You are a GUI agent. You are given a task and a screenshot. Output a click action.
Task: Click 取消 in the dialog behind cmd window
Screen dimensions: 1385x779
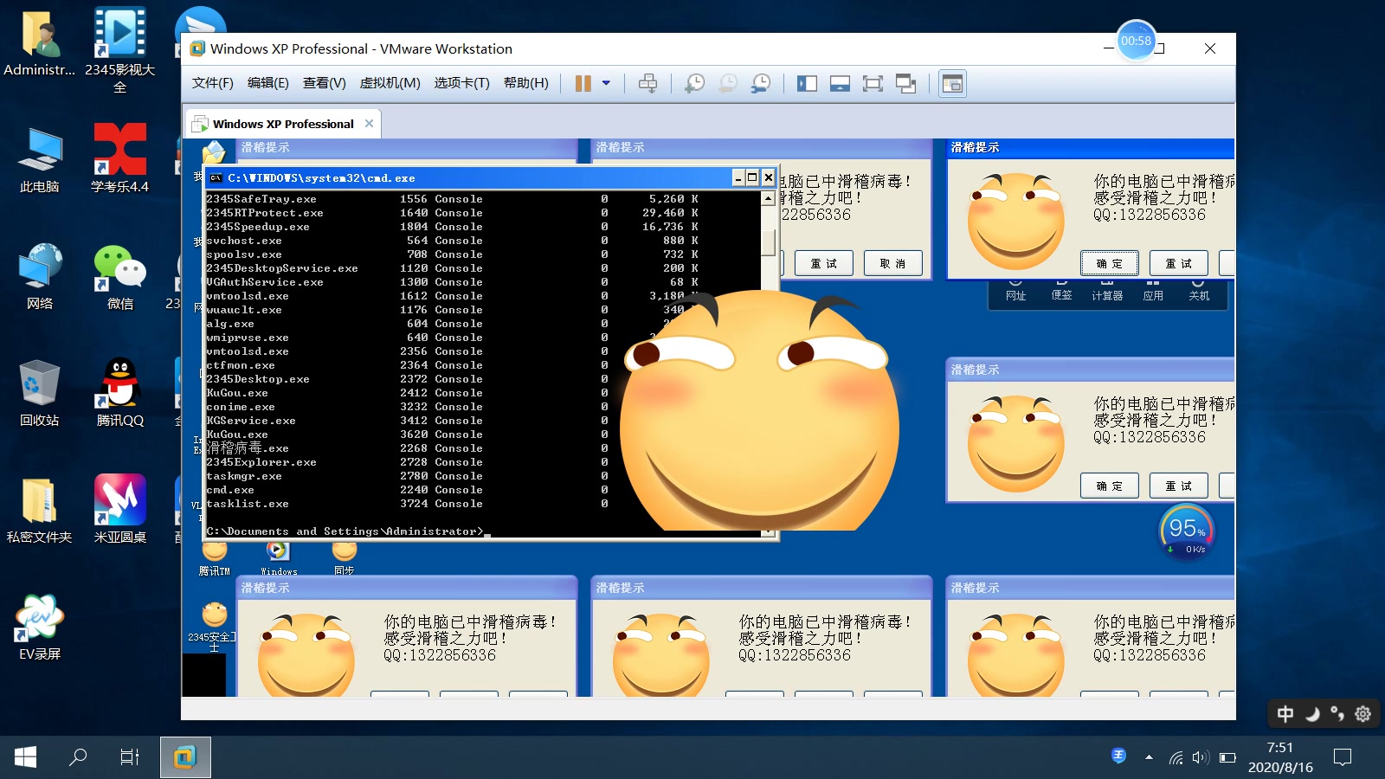(893, 263)
